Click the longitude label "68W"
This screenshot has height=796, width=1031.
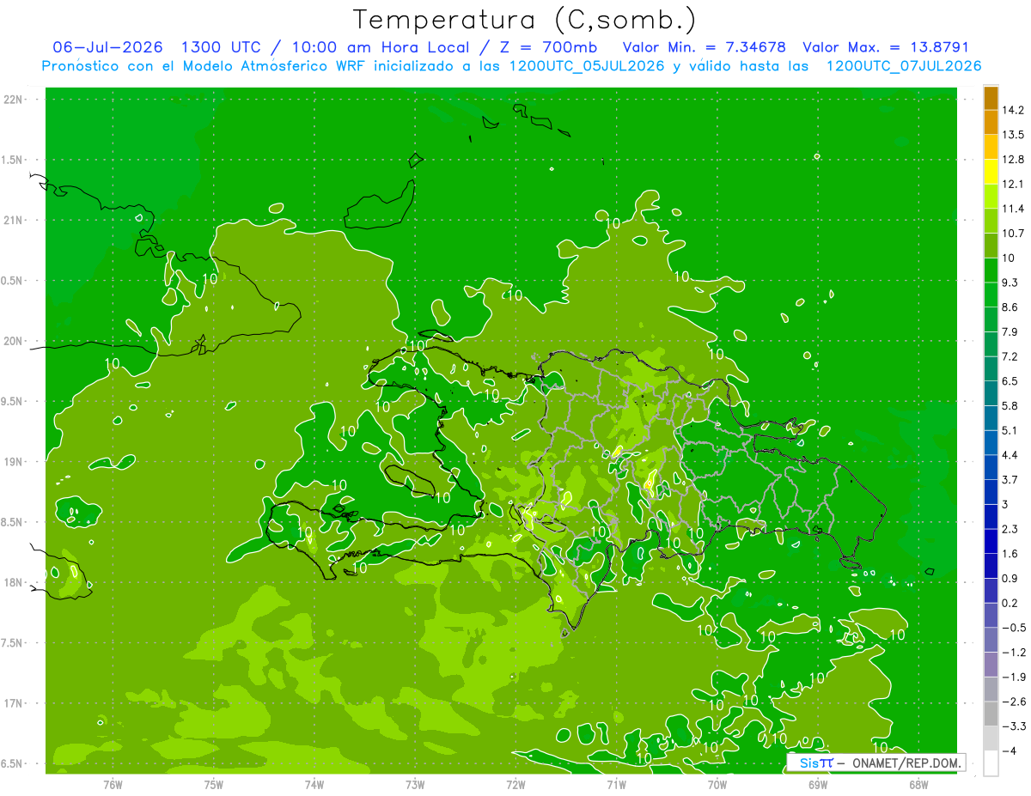click(x=918, y=784)
